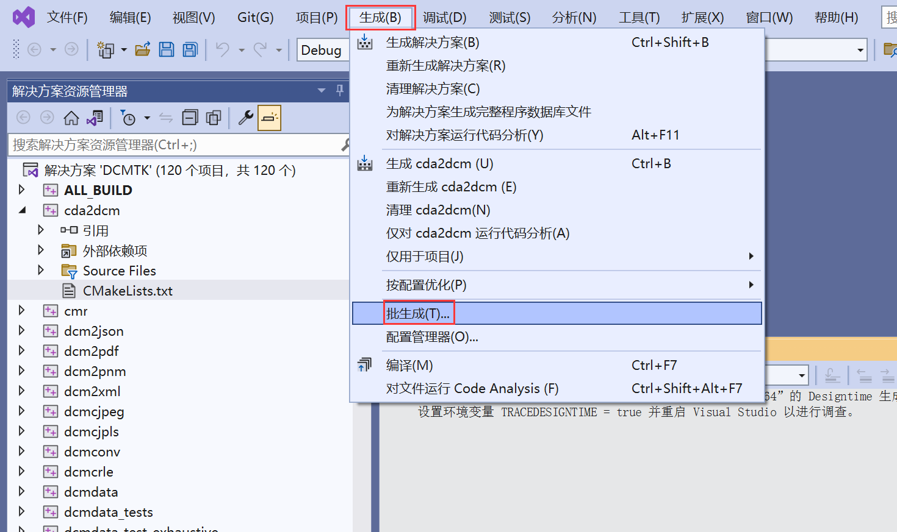Click the navigate backward toolbar arrow
Screen dimensions: 897x532
tap(34, 49)
